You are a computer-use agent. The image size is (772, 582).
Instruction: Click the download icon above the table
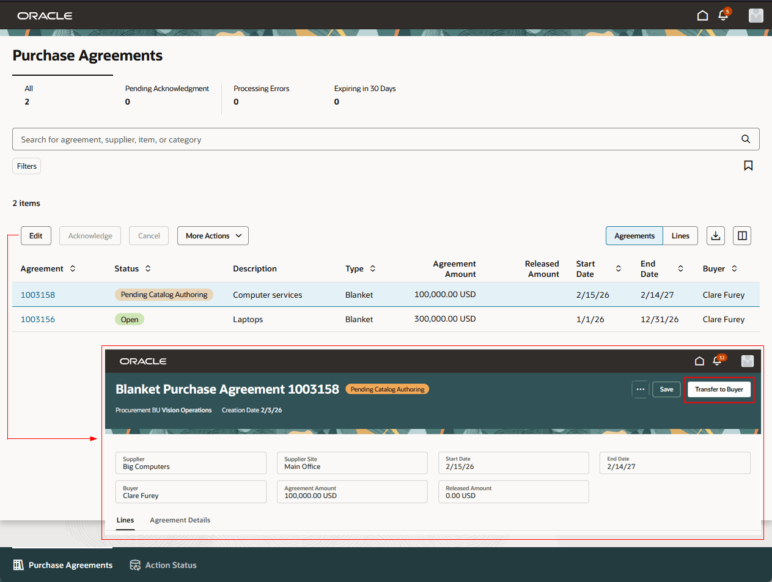pos(715,235)
